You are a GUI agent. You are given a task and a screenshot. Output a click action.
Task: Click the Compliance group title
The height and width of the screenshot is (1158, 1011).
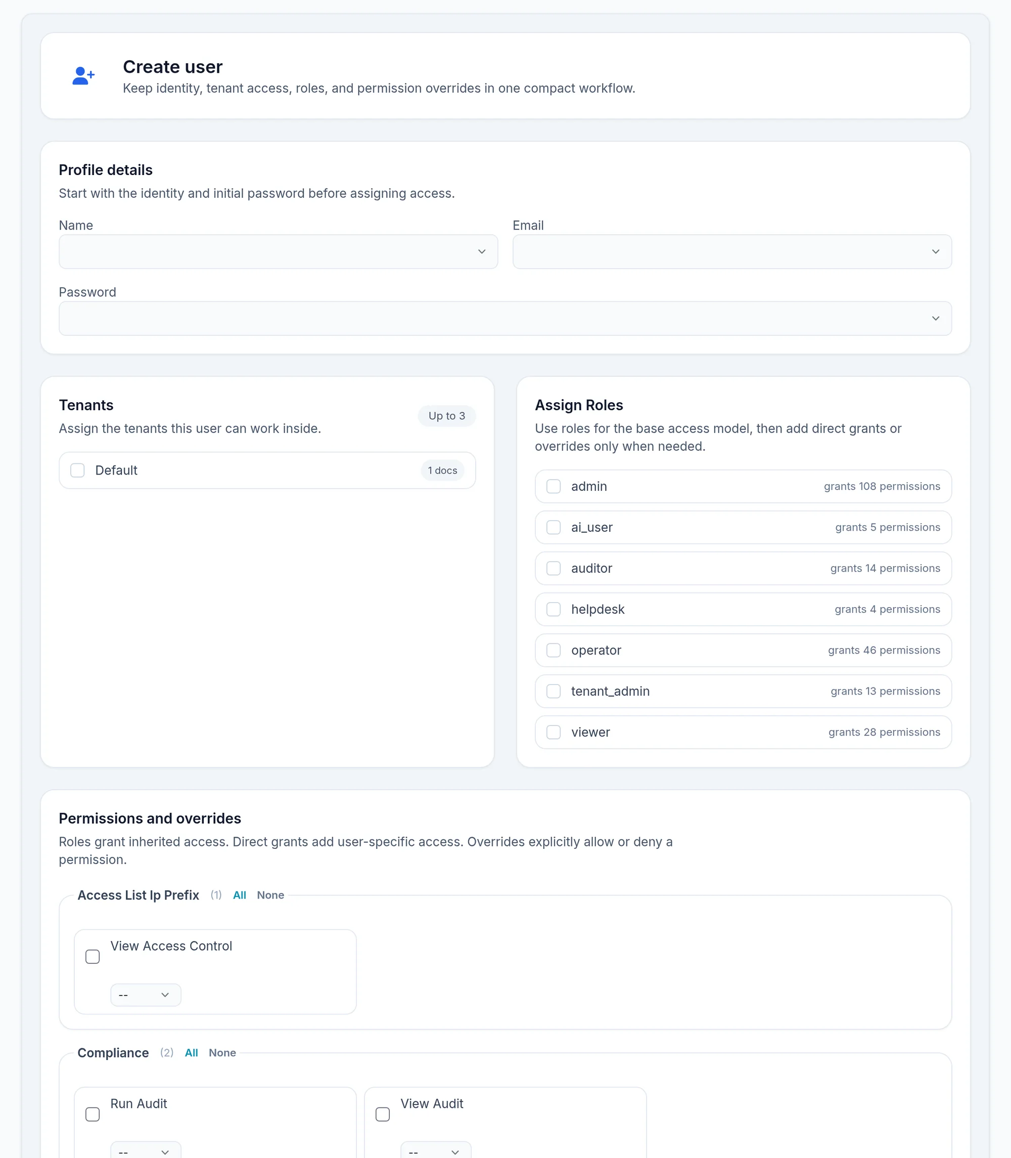pyautogui.click(x=113, y=1052)
